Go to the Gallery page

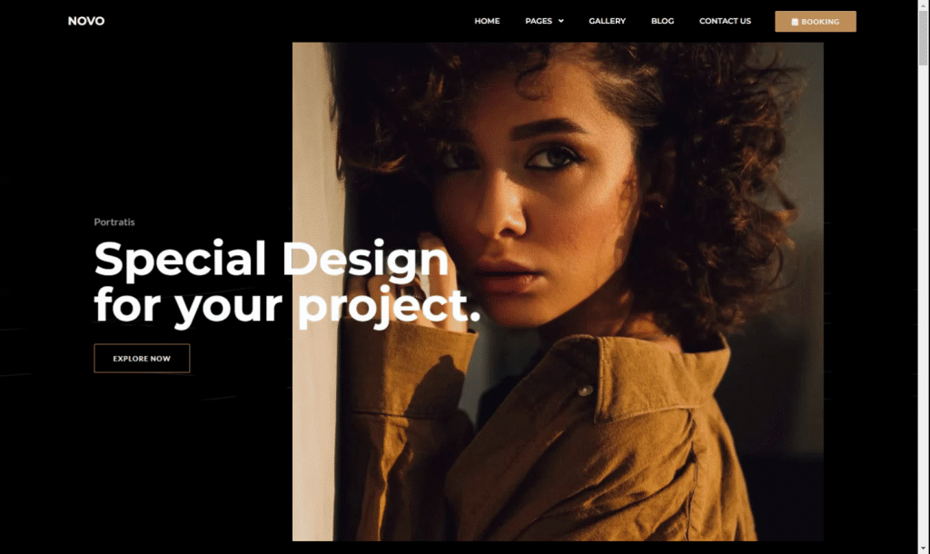click(x=607, y=21)
